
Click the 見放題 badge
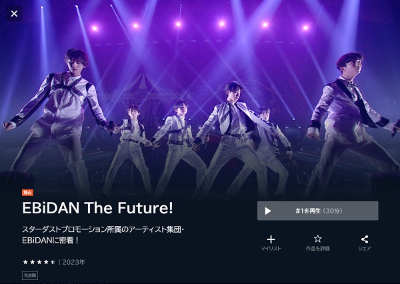[30, 275]
